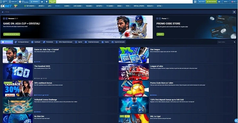The image size is (238, 123).
Task: Select the All Bonuses tab
Action: tap(7, 42)
